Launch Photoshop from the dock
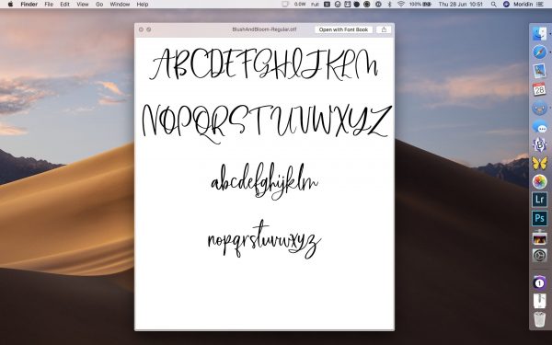The width and height of the screenshot is (552, 345). pos(539,218)
